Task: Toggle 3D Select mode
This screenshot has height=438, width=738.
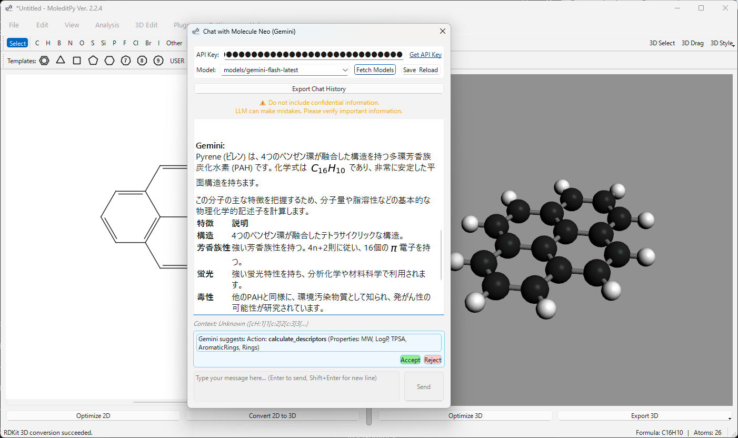Action: (662, 43)
